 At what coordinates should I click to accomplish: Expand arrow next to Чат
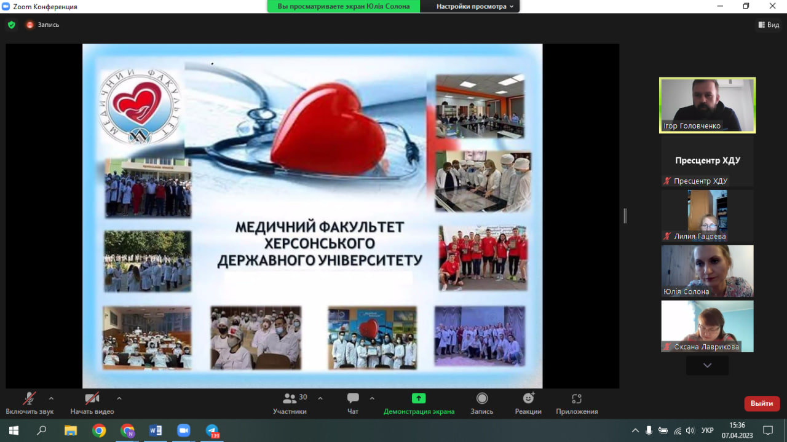coord(372,398)
